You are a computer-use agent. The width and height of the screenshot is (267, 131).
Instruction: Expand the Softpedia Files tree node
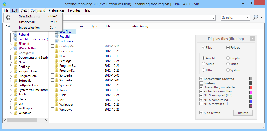pyautogui.click(x=11, y=85)
